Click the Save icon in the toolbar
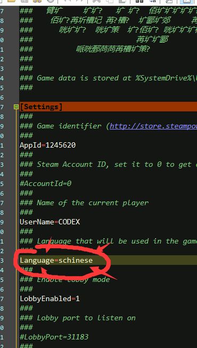Image resolution: width=197 pixels, height=348 pixels. [x=24, y=1]
